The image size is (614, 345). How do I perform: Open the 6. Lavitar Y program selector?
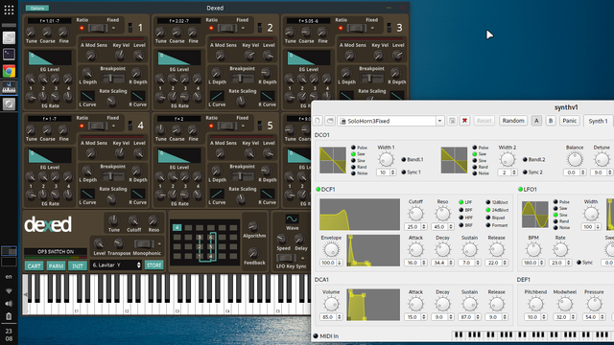[x=115, y=265]
